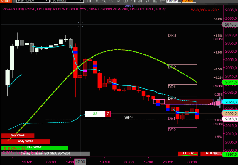
Task: Click the 2076,3 crosshair price marker
Action: click(x=230, y=24)
